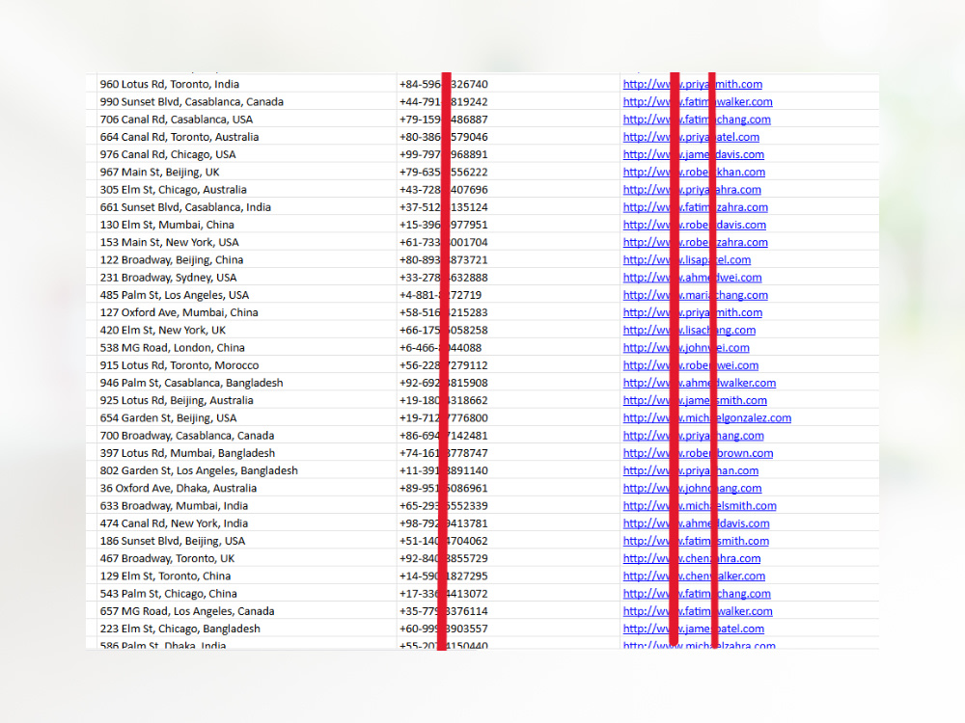Select the '397 Lotus Rd, Mumbai, Bangladesh' address
965x723 pixels.
point(187,453)
